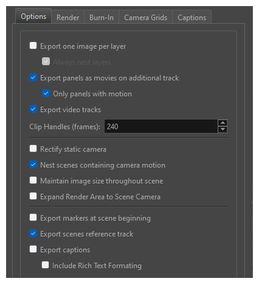Uncheck Export panels as movies on additional track
Screen dimensions: 259x284
pyautogui.click(x=33, y=77)
